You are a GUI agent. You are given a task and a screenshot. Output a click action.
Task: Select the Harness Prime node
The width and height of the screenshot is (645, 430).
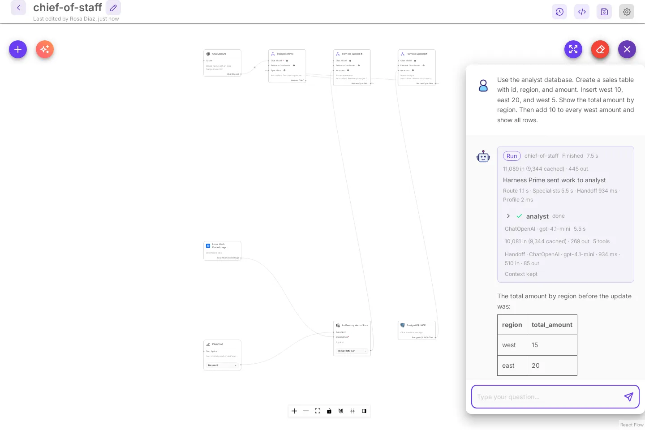pyautogui.click(x=287, y=66)
